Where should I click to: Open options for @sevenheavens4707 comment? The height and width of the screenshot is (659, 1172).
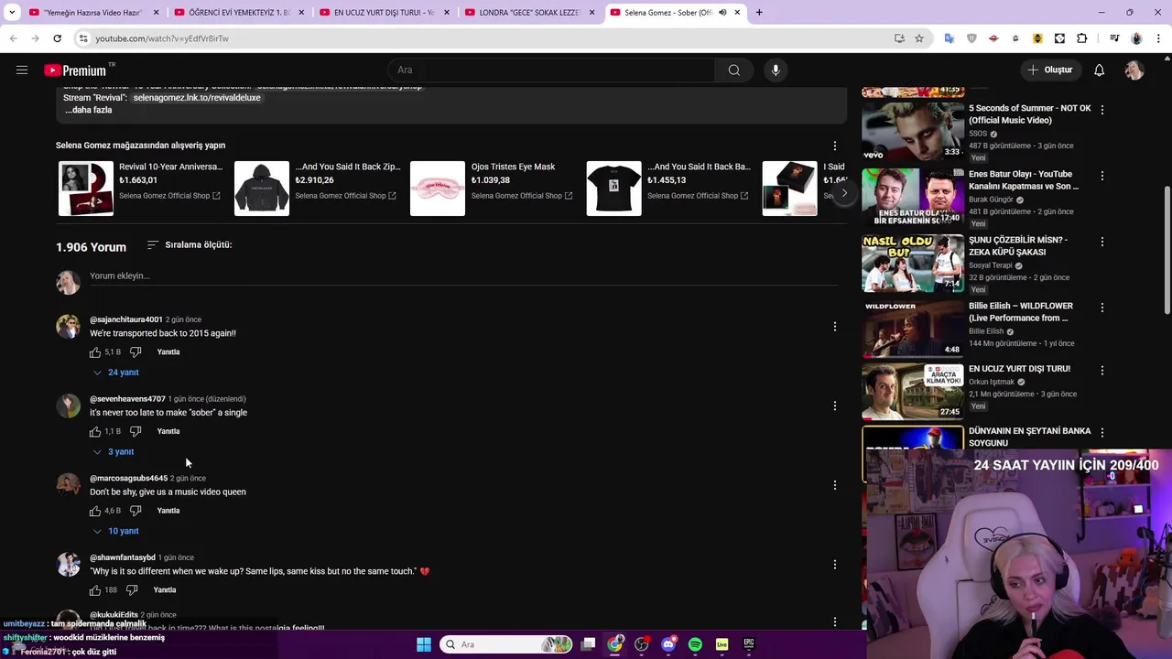(x=834, y=405)
